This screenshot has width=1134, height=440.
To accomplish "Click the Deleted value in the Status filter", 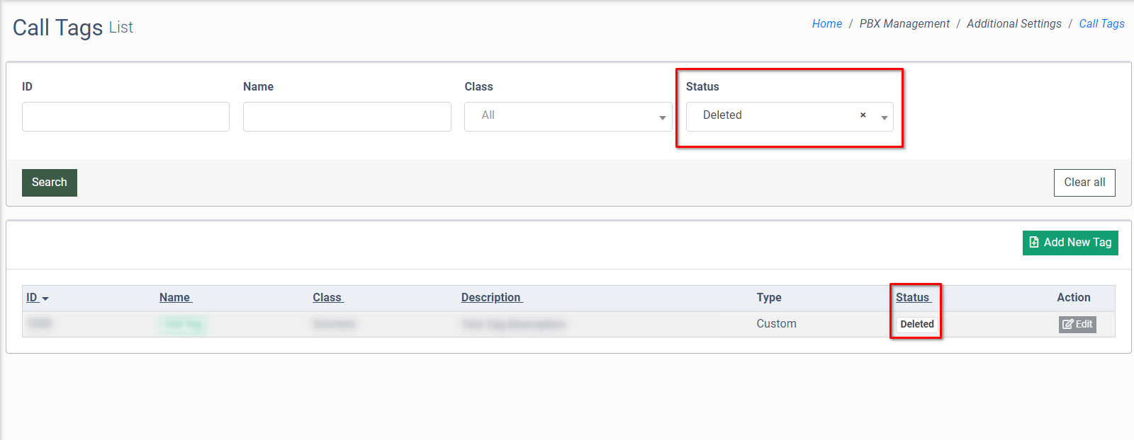I will pyautogui.click(x=722, y=115).
